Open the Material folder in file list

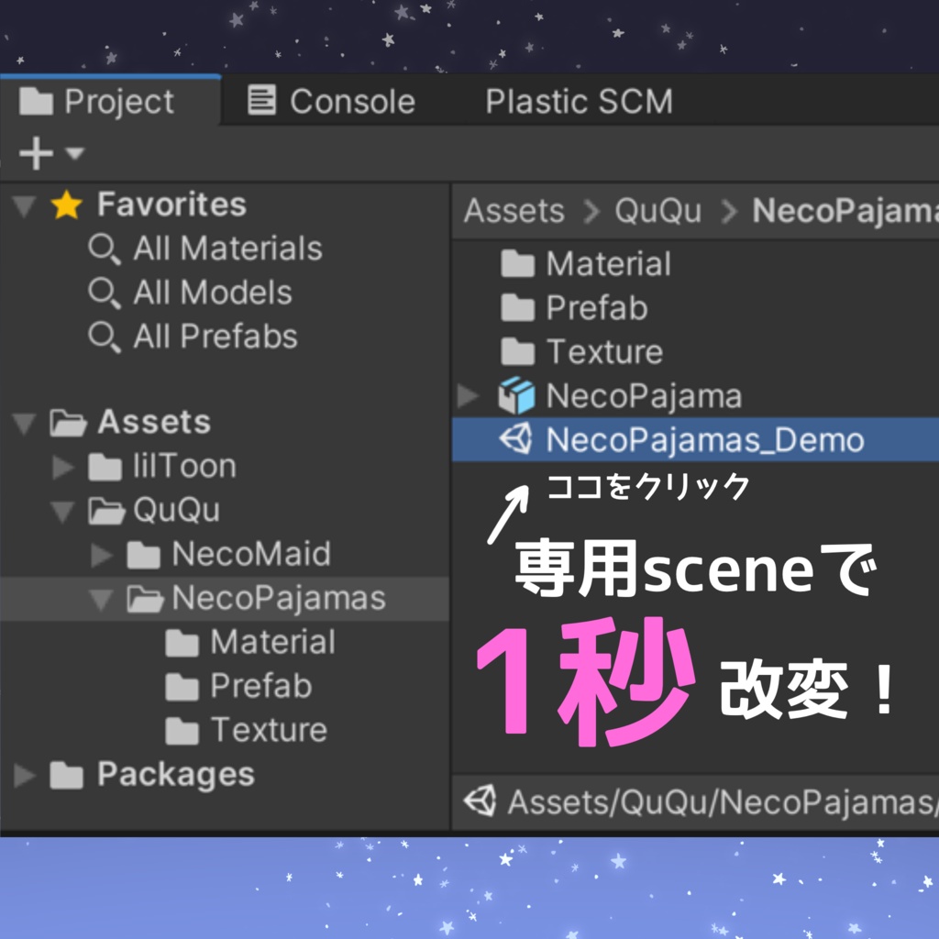click(586, 263)
